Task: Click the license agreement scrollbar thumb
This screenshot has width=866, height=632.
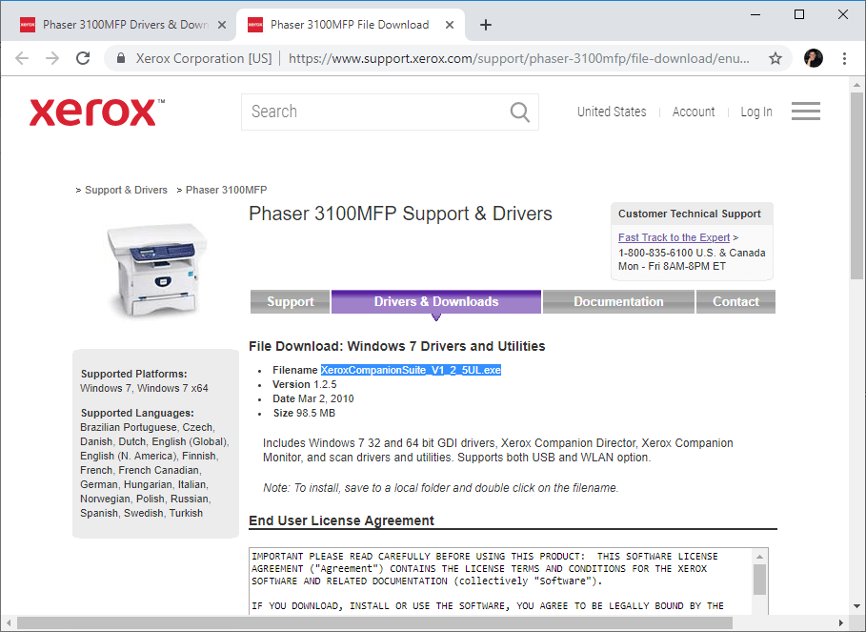Action: coord(760,580)
